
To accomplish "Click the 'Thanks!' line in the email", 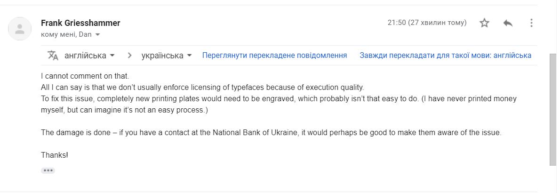I will (54, 155).
